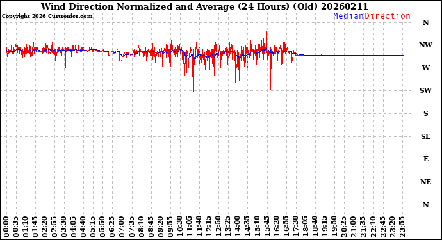This screenshot has width=442, height=240.
Task: Click the 03:30 time label
Action: tap(64, 227)
